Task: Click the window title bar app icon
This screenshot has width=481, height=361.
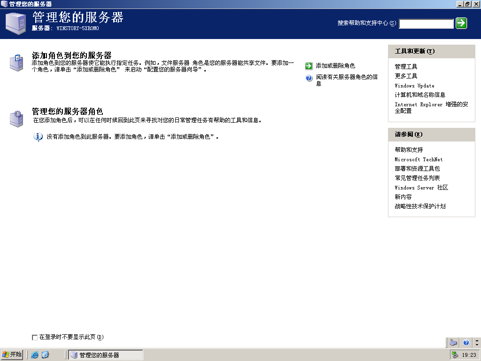Action: 4,4
